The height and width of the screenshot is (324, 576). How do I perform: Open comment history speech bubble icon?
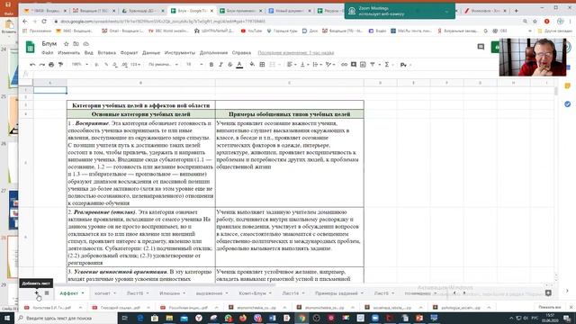[x=481, y=47]
